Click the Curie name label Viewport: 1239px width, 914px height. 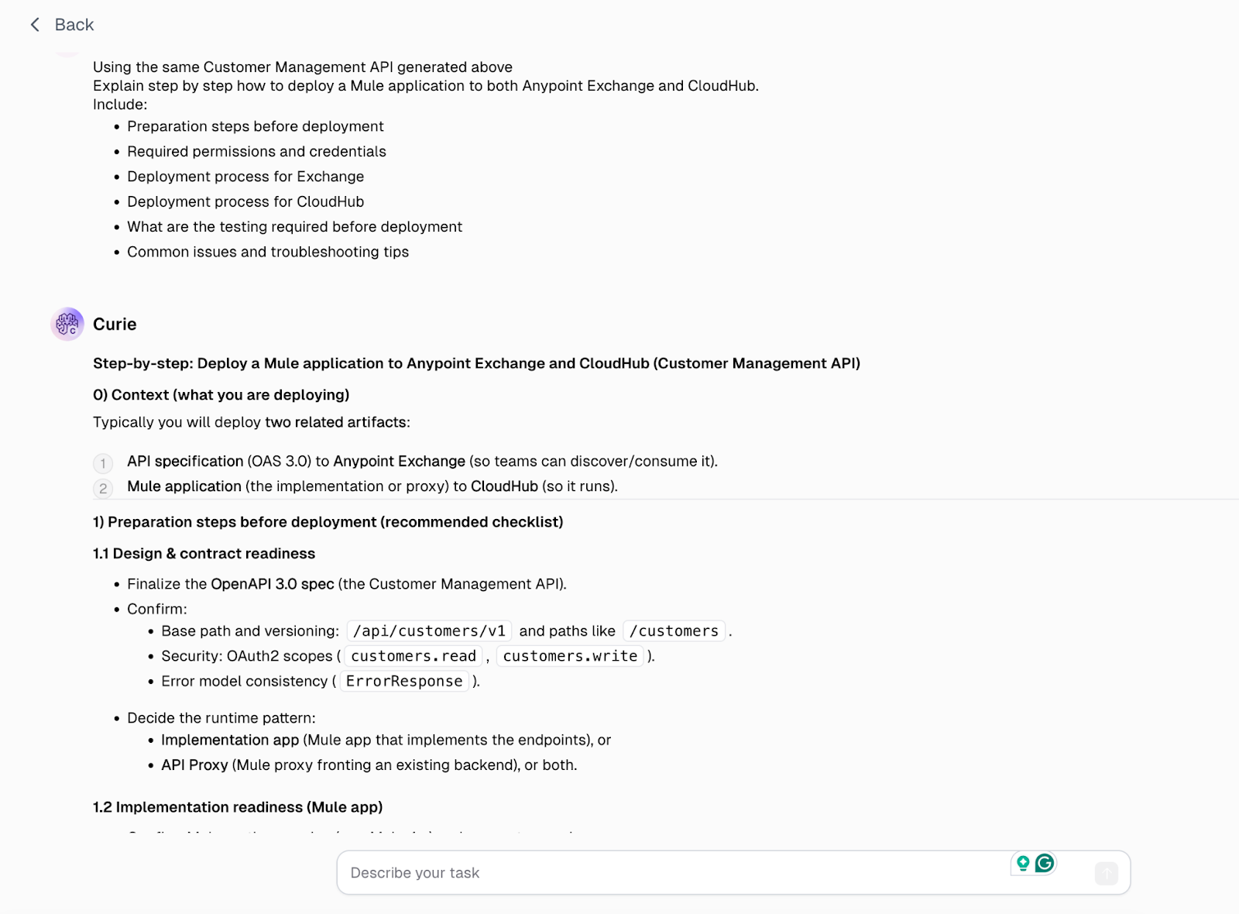[115, 324]
